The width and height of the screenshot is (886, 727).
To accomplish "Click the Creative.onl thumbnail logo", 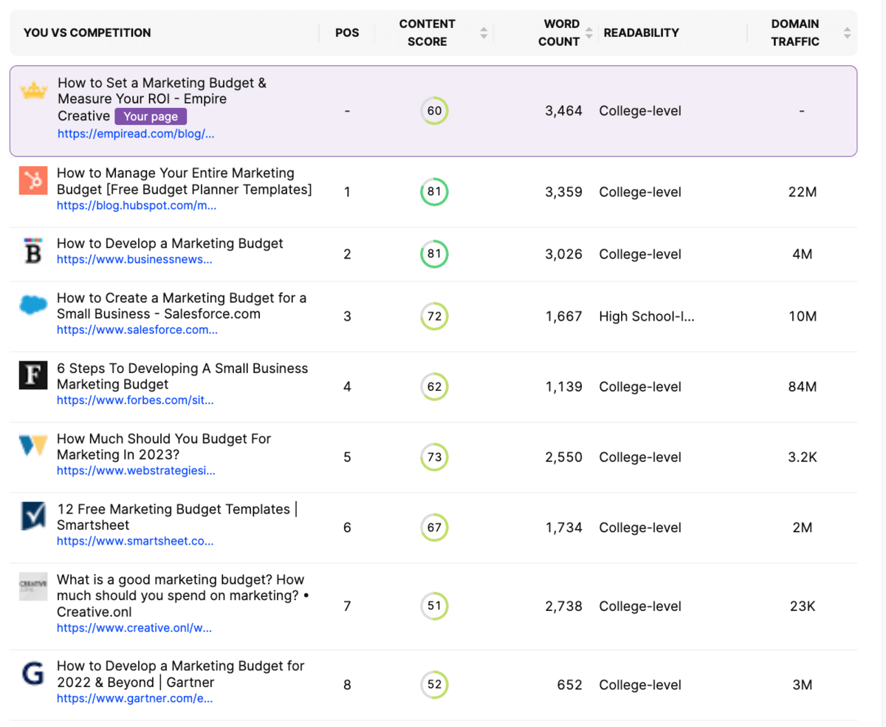I will 33,586.
